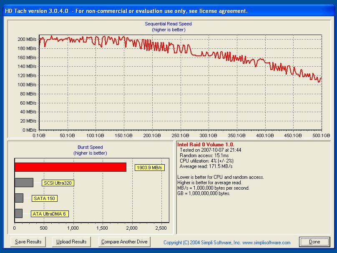Click the Sequential Read Speed chart title
Viewport: 337px width, 253px height.
pyautogui.click(x=168, y=24)
